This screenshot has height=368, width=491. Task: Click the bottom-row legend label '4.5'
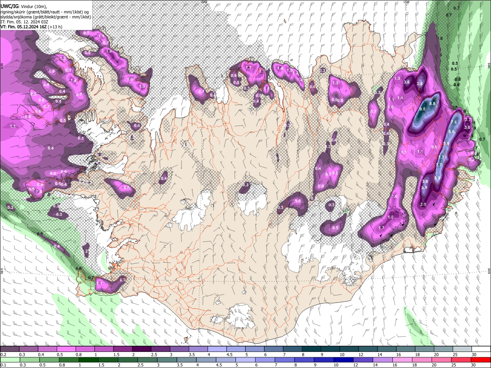click(219, 365)
